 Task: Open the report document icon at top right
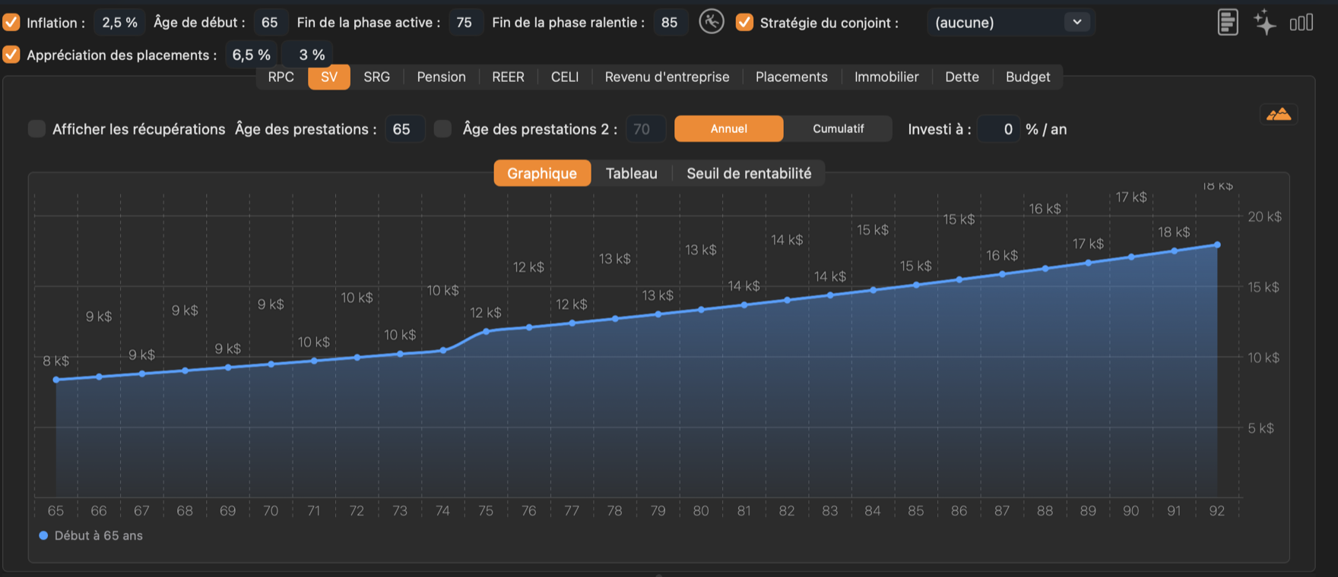1228,22
